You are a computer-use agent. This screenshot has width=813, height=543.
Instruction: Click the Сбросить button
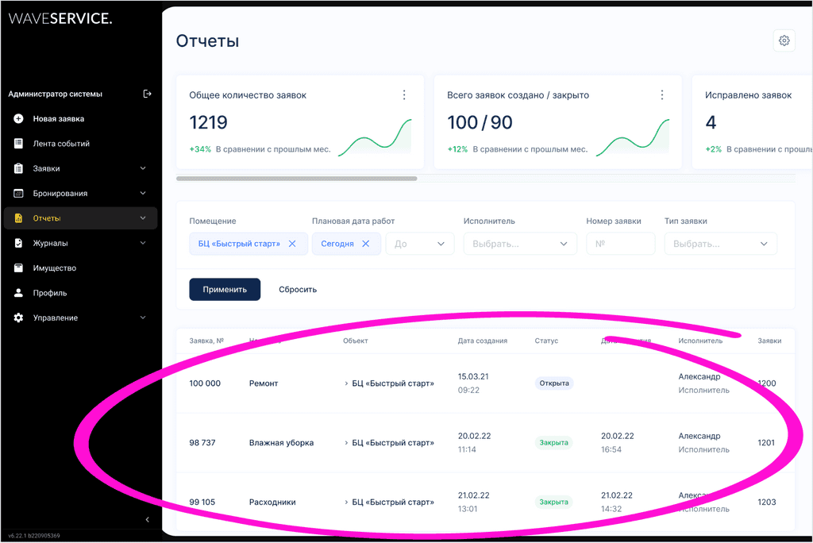point(298,290)
